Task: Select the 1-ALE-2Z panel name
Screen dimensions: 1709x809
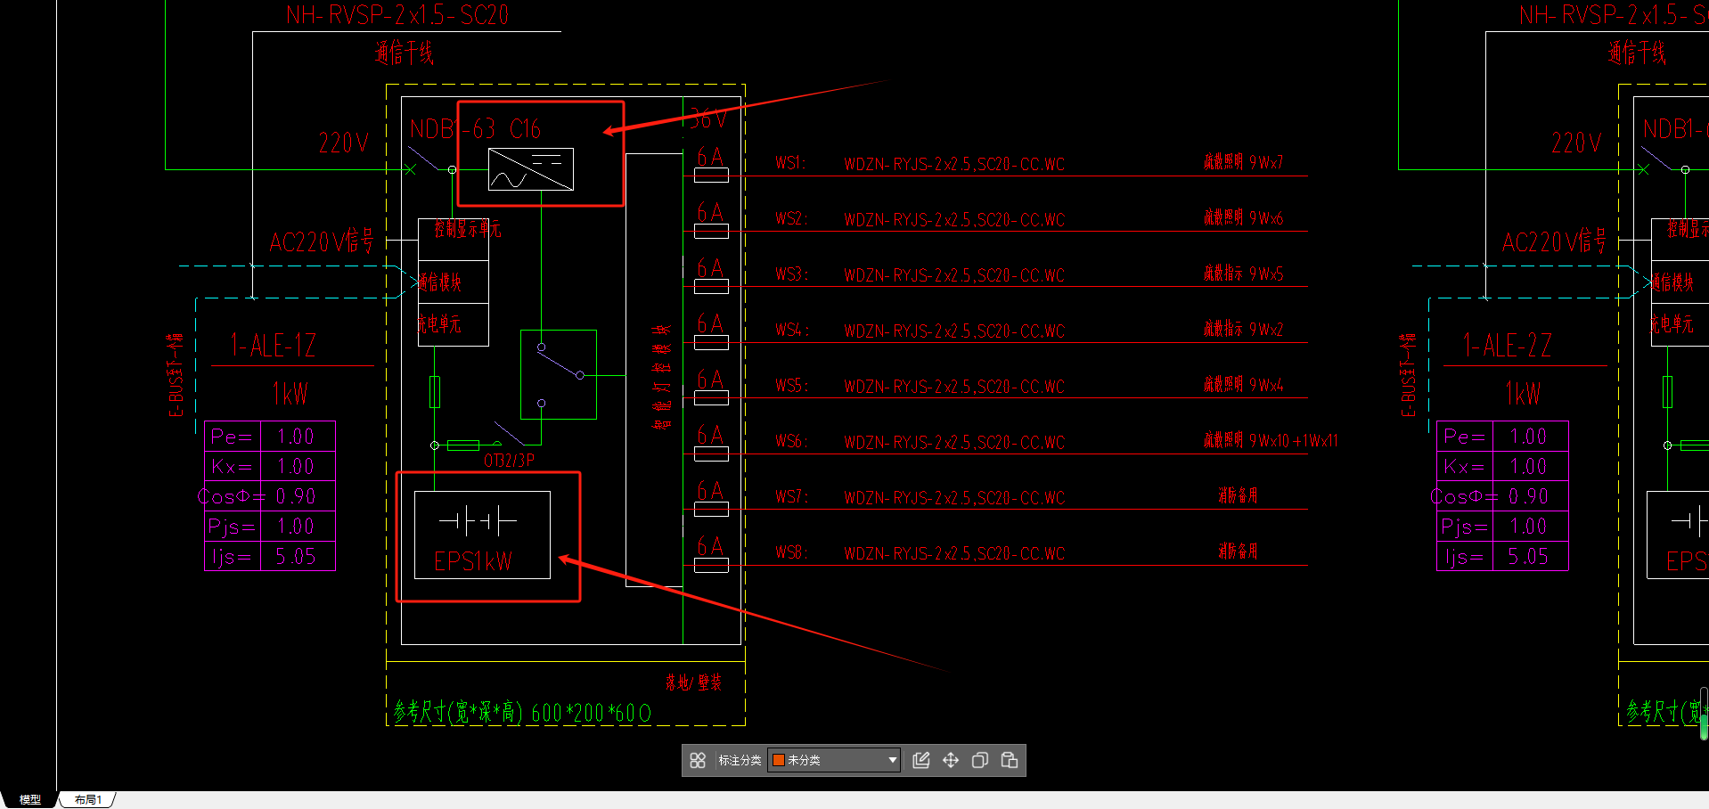Action: tap(1507, 346)
